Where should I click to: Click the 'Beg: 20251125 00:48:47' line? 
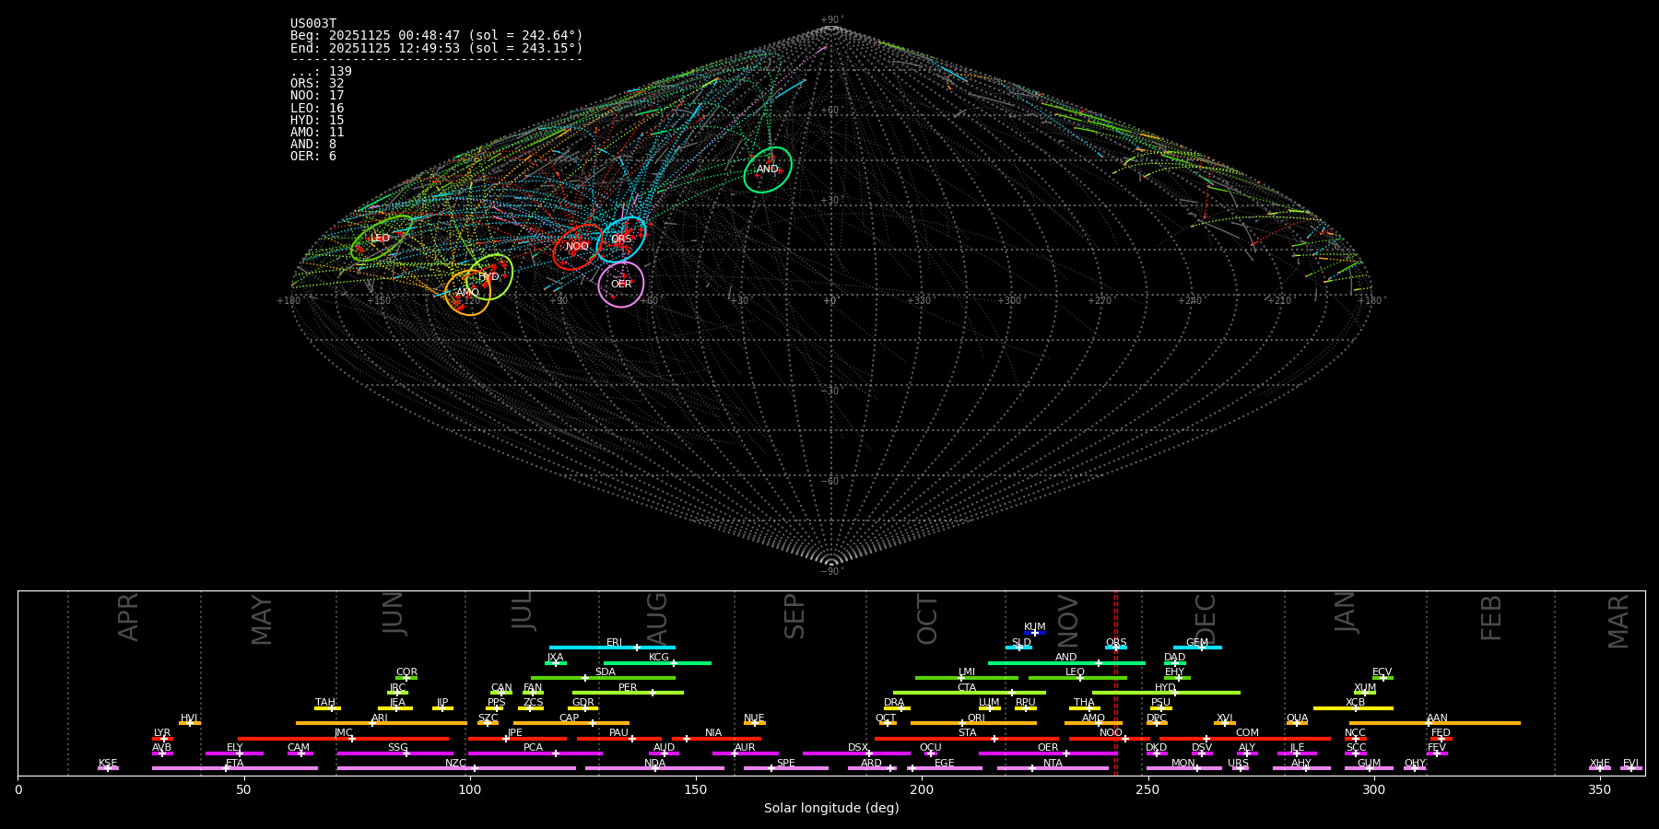[x=437, y=36]
